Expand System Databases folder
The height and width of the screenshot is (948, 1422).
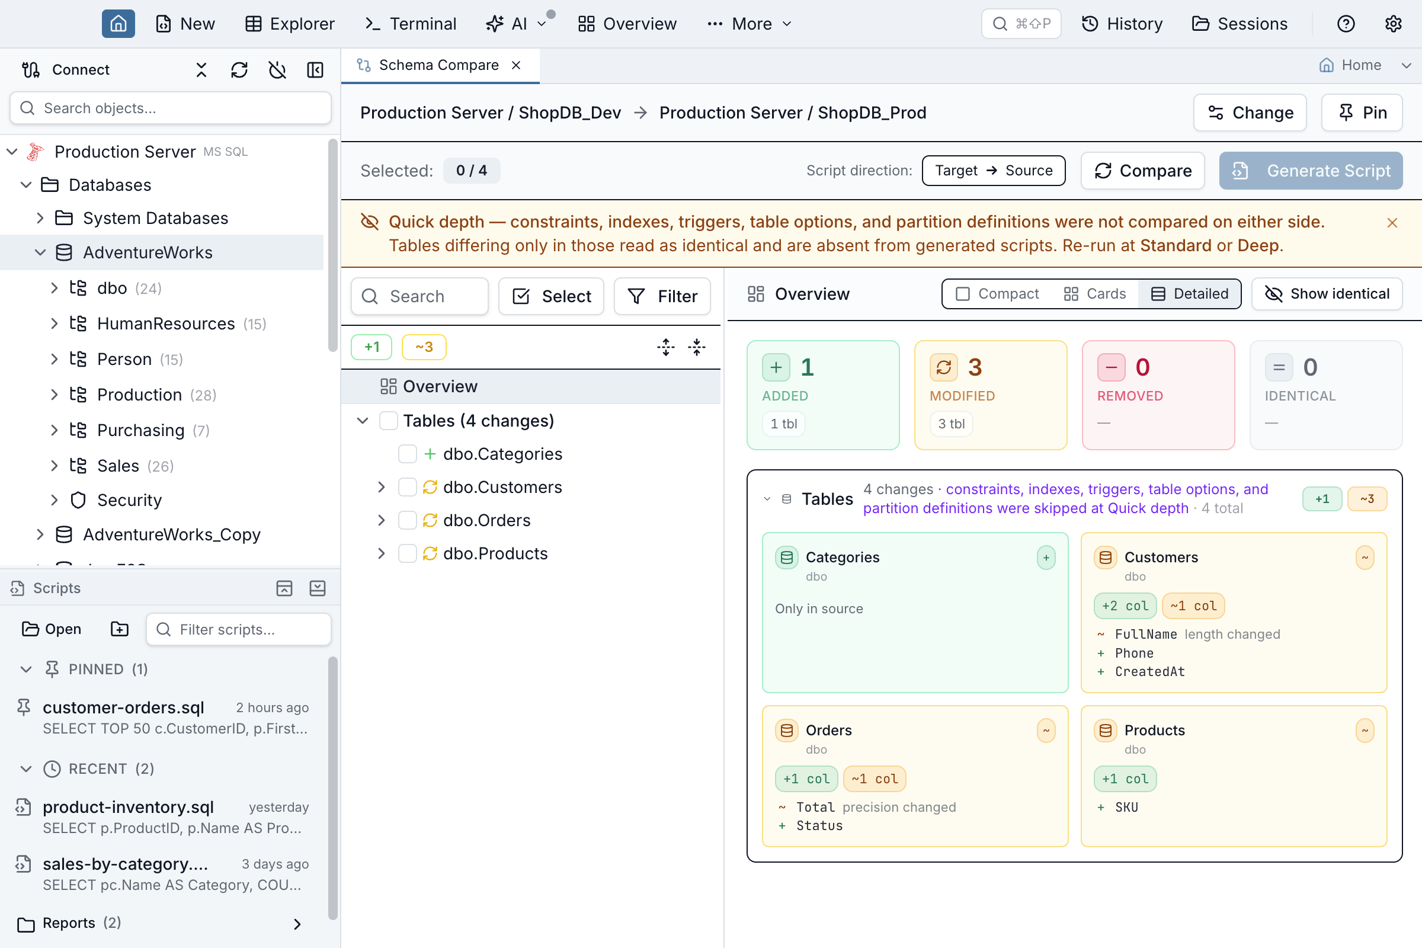pos(40,218)
